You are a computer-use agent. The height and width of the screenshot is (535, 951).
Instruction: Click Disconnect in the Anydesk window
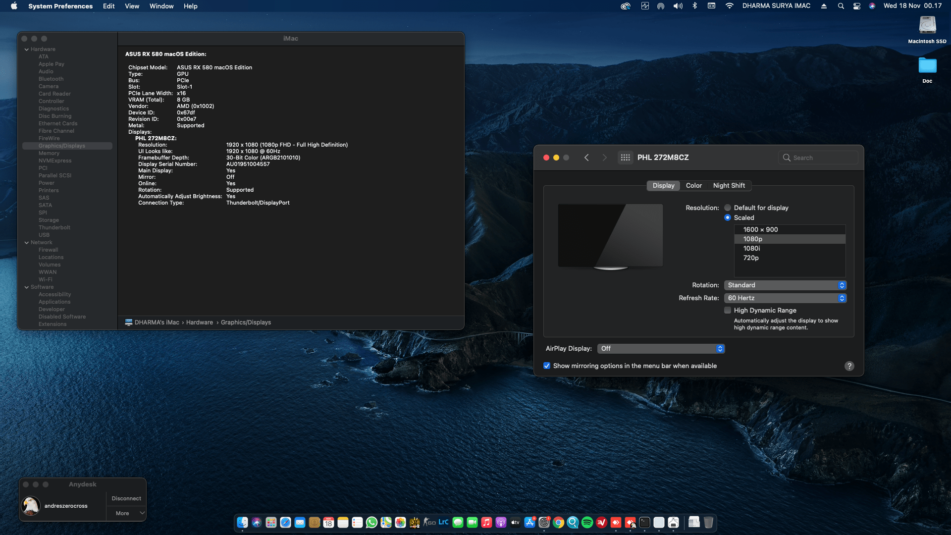(x=126, y=498)
